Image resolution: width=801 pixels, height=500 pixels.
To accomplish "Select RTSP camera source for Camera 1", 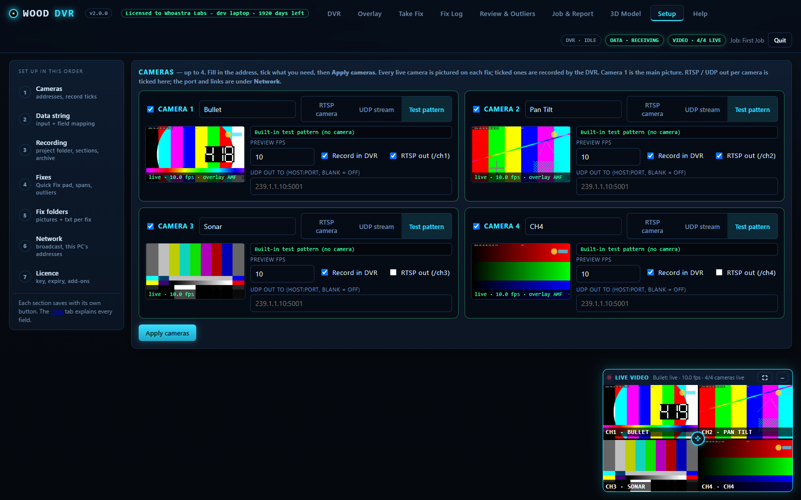I will 326,109.
